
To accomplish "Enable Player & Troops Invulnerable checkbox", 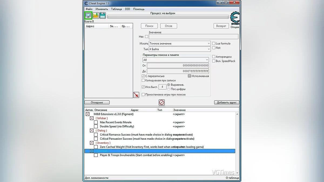I will pyautogui.click(x=96, y=155).
